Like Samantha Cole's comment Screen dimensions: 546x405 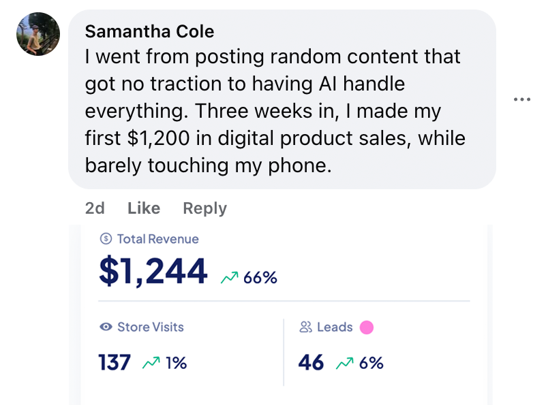tap(143, 208)
